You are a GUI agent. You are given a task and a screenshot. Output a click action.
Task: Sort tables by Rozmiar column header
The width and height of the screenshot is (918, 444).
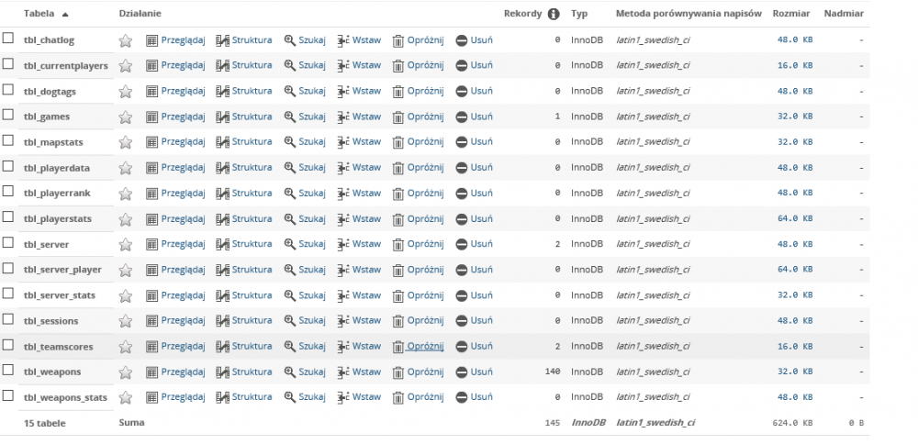click(x=791, y=15)
